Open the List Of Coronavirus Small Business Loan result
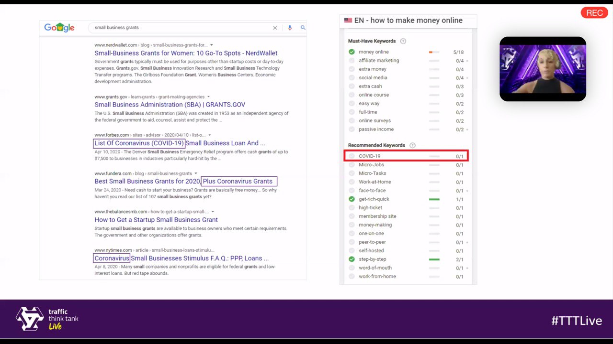This screenshot has width=613, height=344. click(180, 143)
